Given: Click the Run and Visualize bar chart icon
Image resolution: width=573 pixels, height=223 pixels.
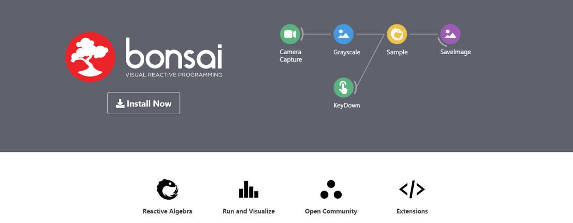Looking at the screenshot, I should point(248,189).
